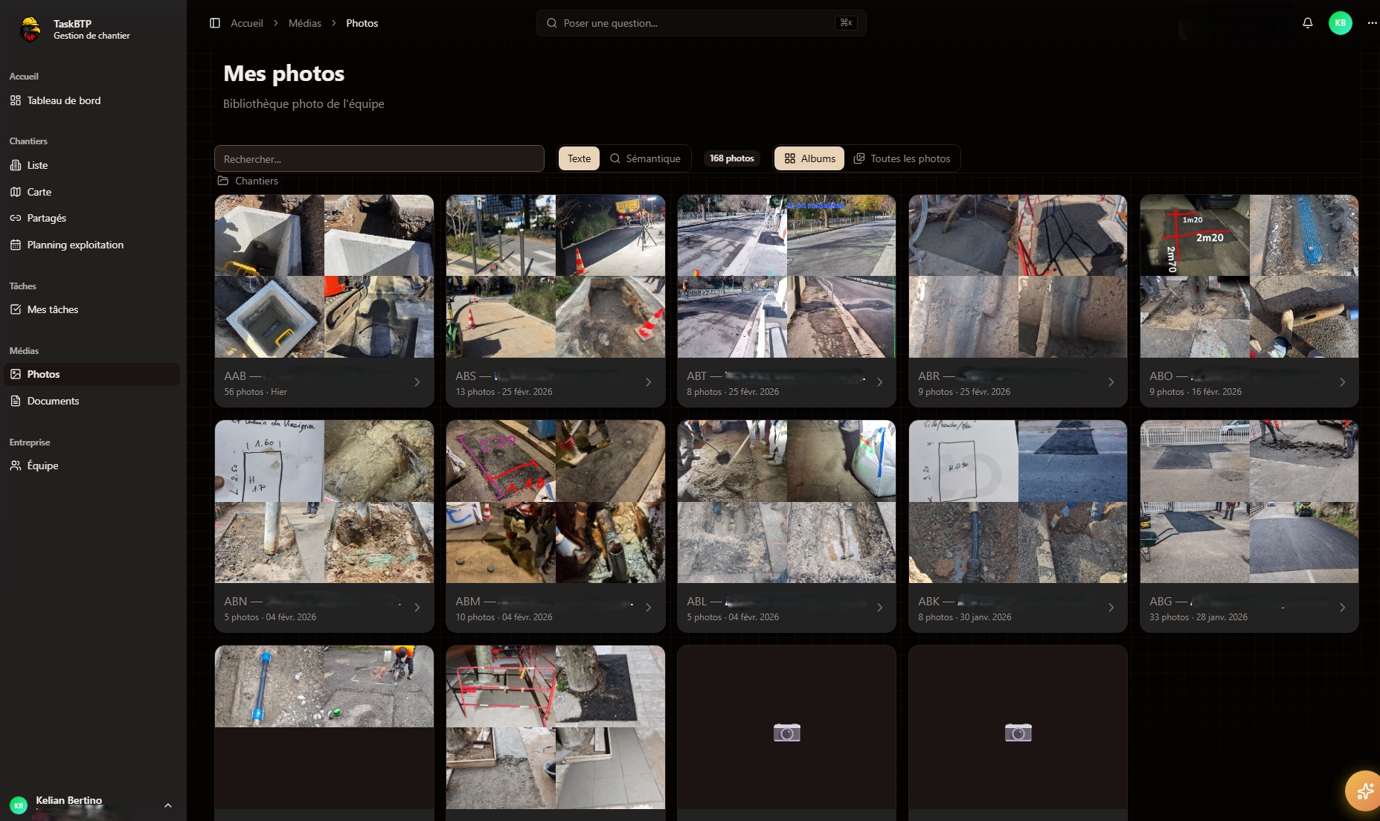This screenshot has width=1380, height=821.
Task: Click the Équipe people icon
Action: 16,466
